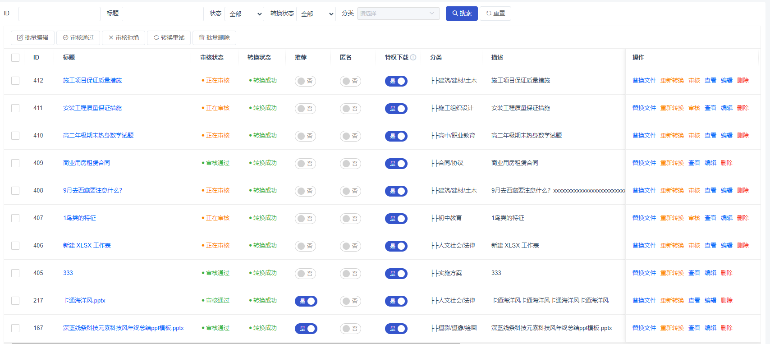Click the 搜索 search button
Screen dimensions: 770x344
(462, 14)
